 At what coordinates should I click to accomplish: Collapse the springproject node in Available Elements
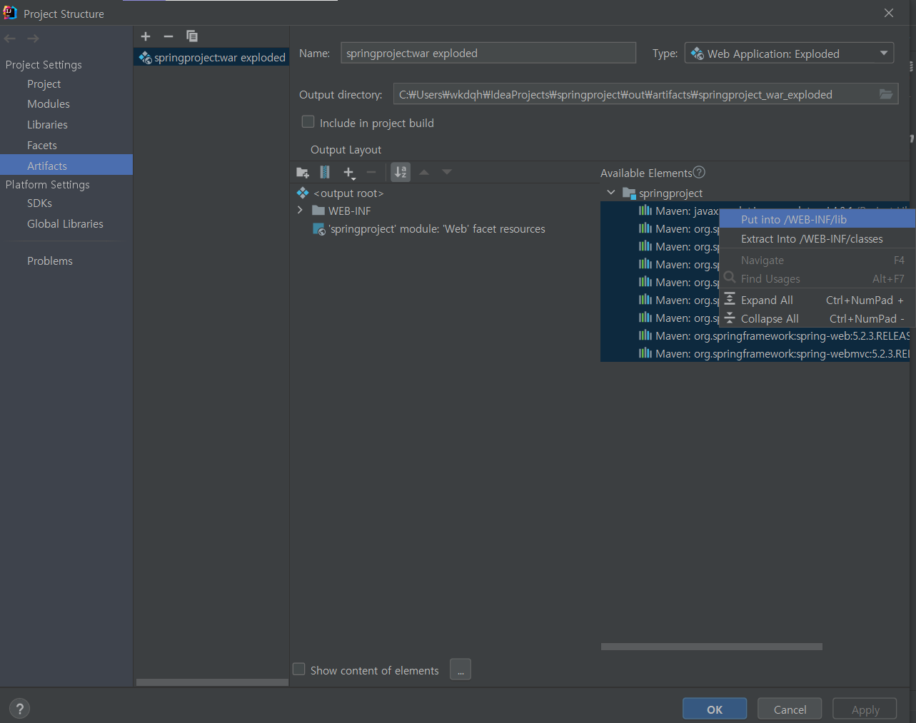(611, 193)
